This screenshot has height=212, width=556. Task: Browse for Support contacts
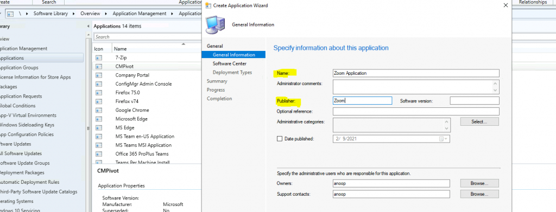tap(479, 194)
